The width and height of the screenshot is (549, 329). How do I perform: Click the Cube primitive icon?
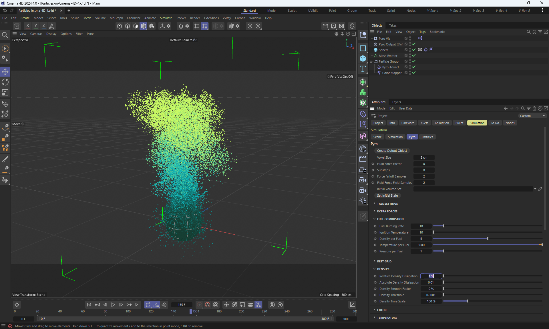coord(363,59)
